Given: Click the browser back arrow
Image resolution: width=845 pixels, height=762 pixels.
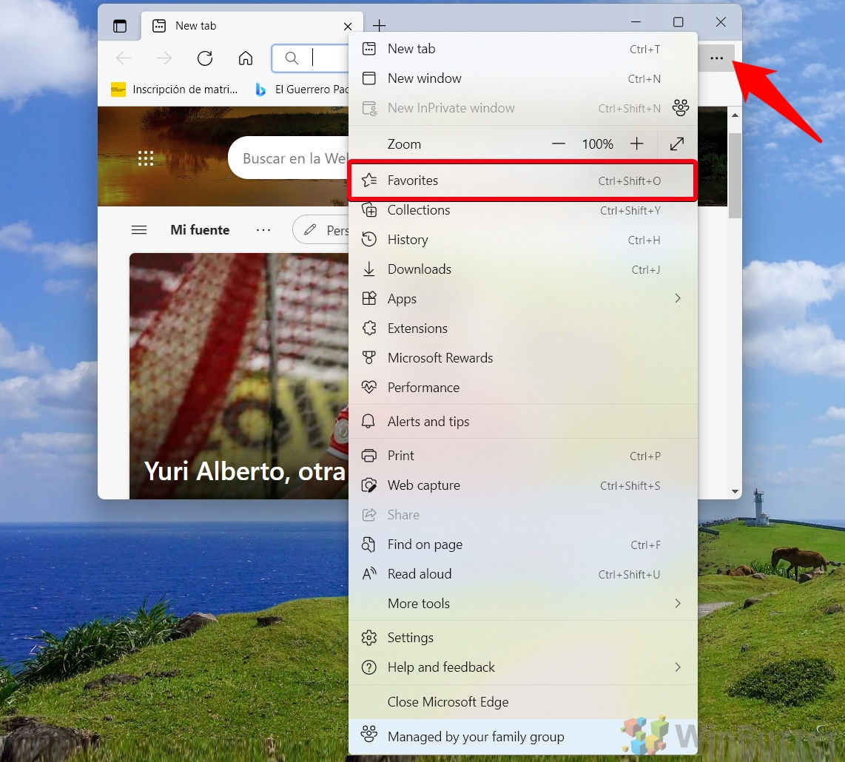Looking at the screenshot, I should [x=124, y=58].
